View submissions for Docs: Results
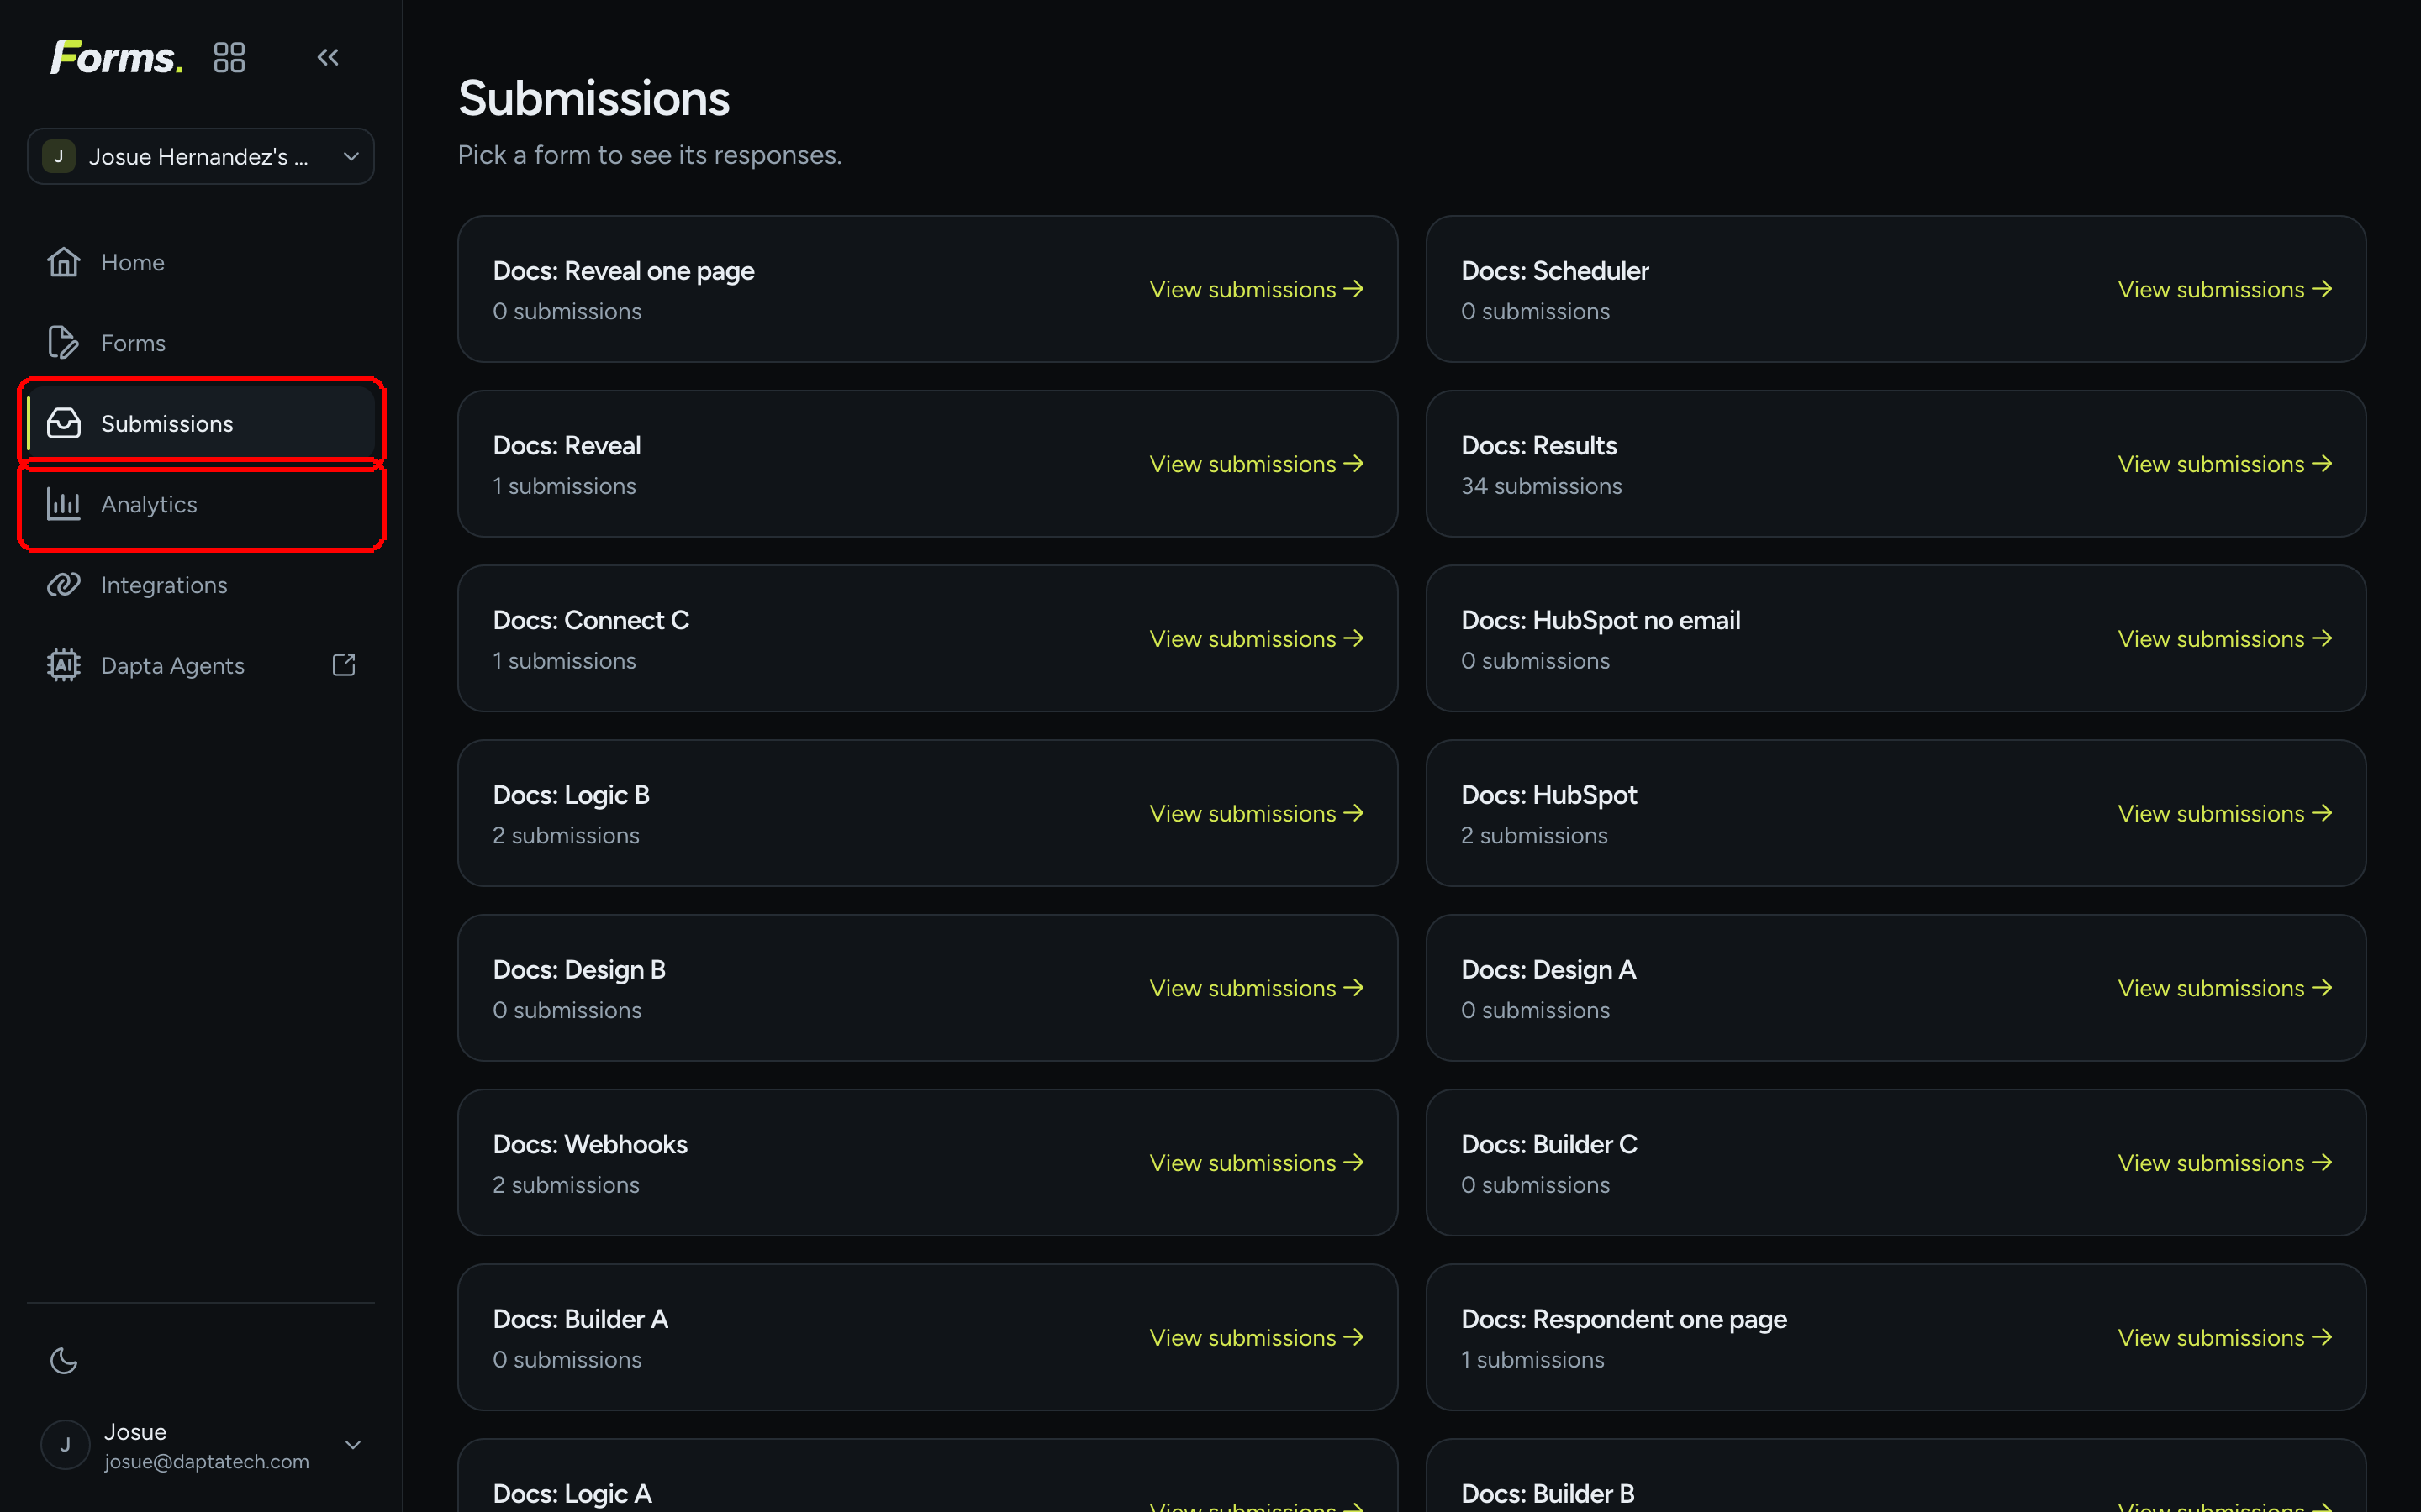The width and height of the screenshot is (2421, 1512). (x=2225, y=464)
